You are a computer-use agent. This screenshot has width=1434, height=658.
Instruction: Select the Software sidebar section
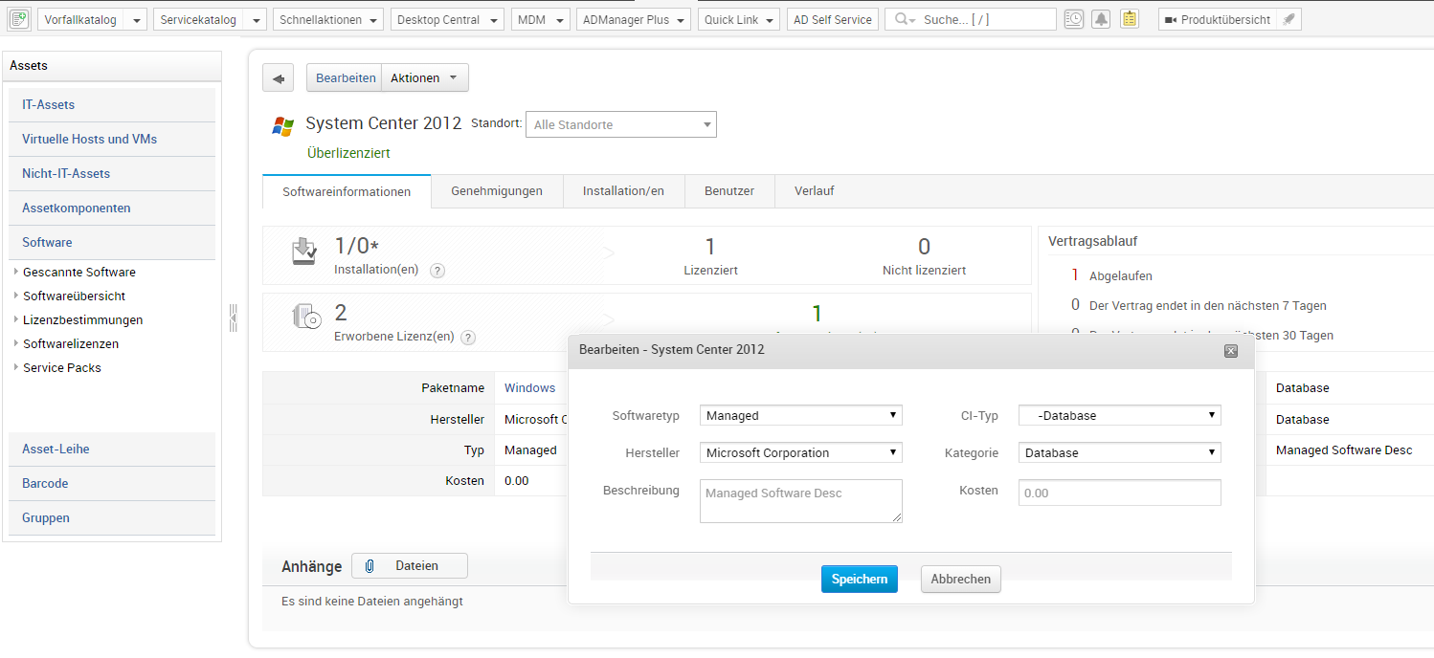coord(112,242)
